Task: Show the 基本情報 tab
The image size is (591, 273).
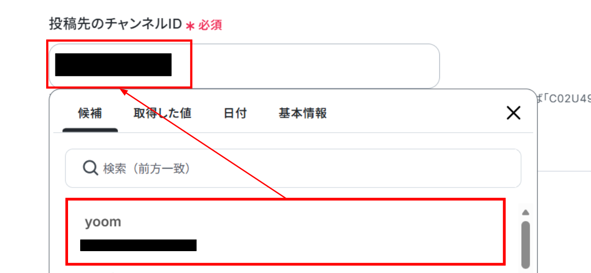Action: point(303,114)
